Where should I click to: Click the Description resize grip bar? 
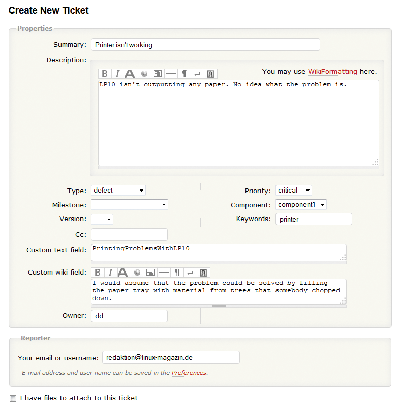(x=238, y=167)
